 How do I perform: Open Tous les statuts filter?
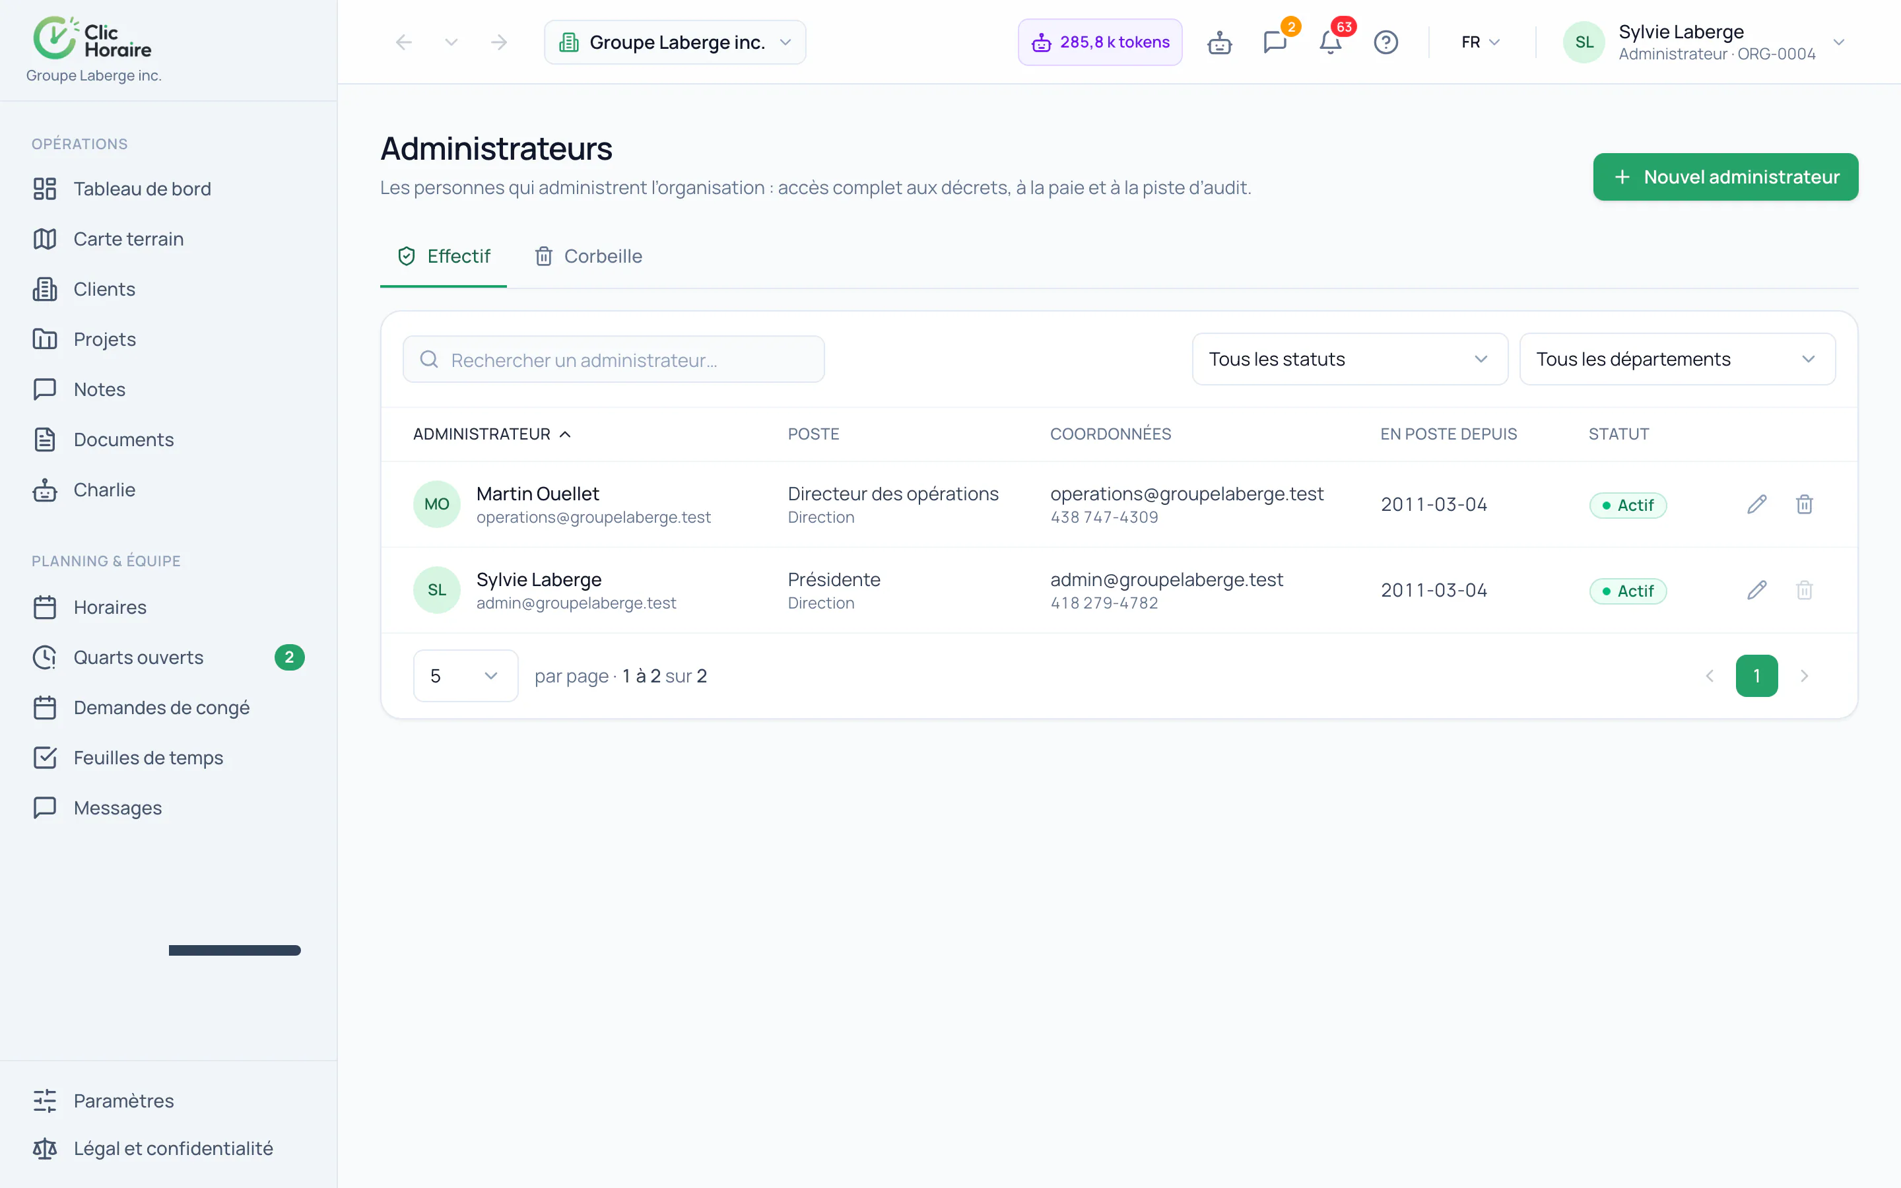coord(1350,359)
